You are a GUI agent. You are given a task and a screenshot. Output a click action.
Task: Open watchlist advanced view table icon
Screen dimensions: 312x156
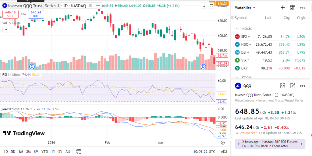[292, 8]
